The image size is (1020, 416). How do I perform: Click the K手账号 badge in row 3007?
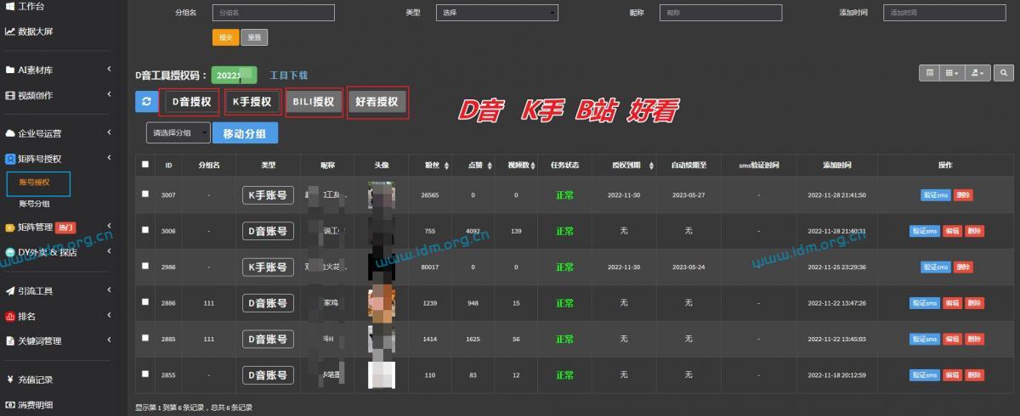pos(268,195)
